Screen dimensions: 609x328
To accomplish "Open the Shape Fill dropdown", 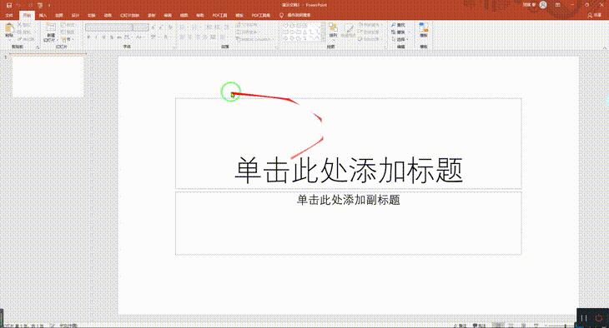I will tap(370, 25).
